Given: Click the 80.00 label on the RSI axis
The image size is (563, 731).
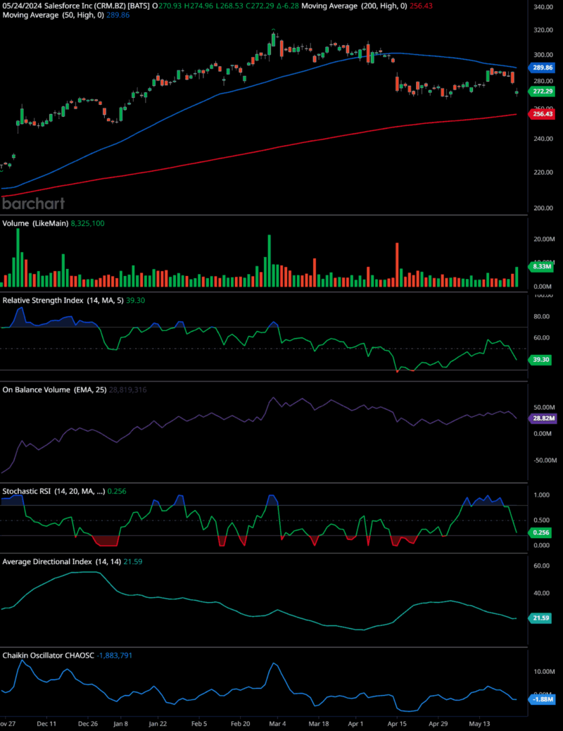Looking at the screenshot, I should (542, 316).
